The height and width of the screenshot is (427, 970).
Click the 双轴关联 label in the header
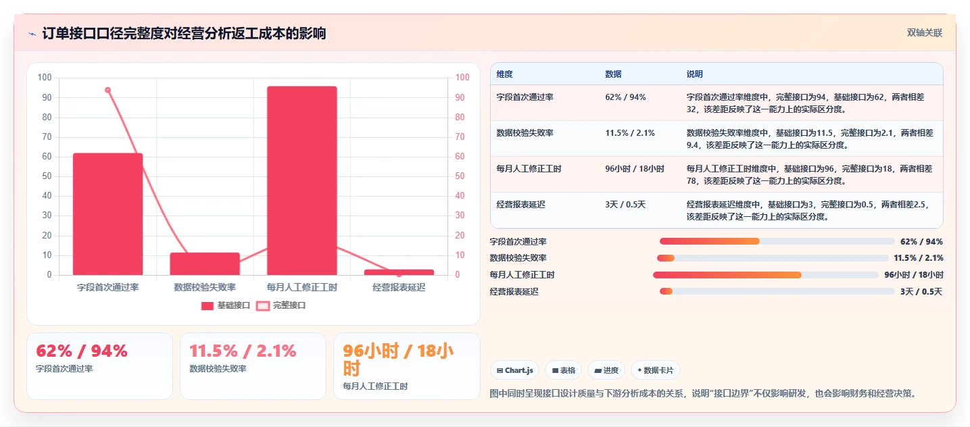pyautogui.click(x=924, y=32)
